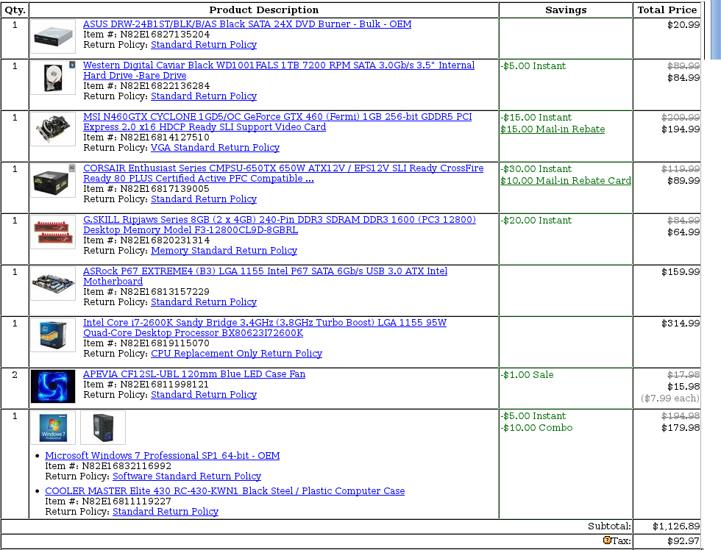Click the ($7.99 each) fan unit price

pos(670,399)
